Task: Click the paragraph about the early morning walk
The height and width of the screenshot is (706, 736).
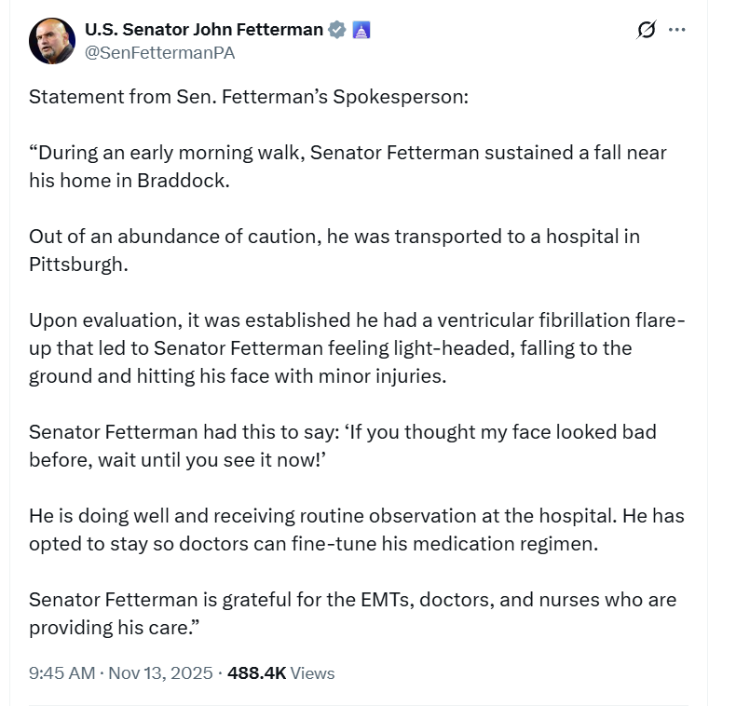Action: [x=348, y=166]
